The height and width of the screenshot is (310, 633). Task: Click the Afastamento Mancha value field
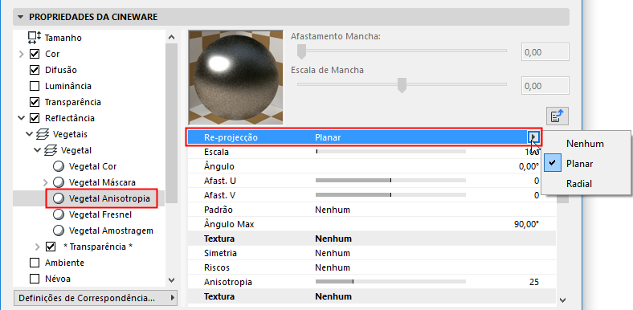tap(545, 52)
